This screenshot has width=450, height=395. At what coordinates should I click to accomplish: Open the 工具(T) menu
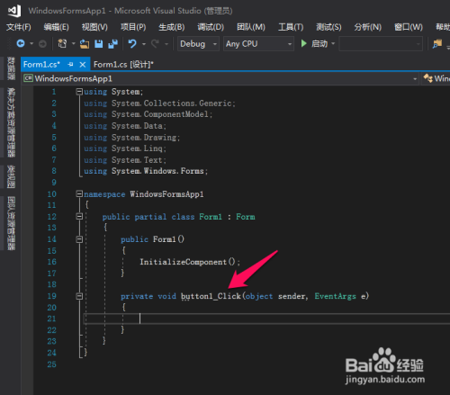[291, 27]
